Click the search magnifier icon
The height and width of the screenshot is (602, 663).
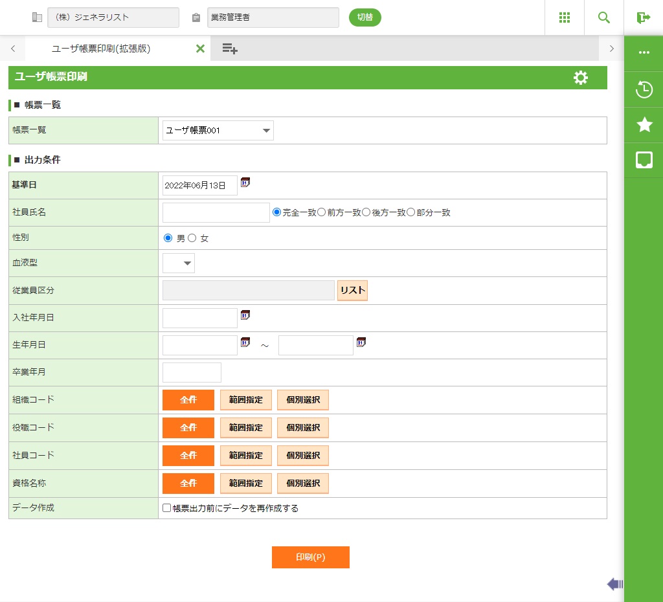[603, 17]
